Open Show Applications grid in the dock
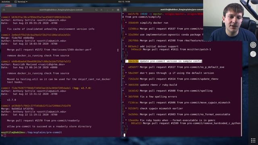The image size is (258, 145). (x=253, y=141)
